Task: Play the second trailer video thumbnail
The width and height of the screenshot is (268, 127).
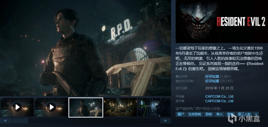Action: (51, 107)
